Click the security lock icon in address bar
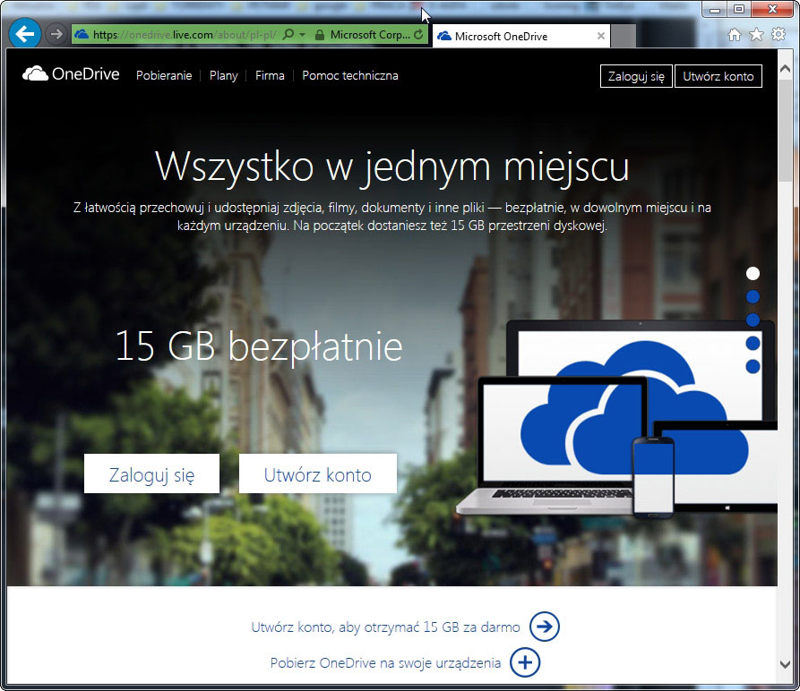This screenshot has height=691, width=800. (320, 35)
